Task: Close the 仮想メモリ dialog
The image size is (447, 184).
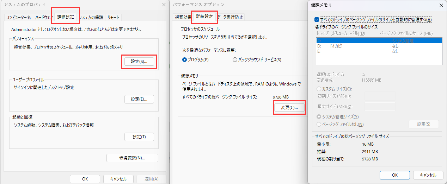Action: tap(441, 5)
